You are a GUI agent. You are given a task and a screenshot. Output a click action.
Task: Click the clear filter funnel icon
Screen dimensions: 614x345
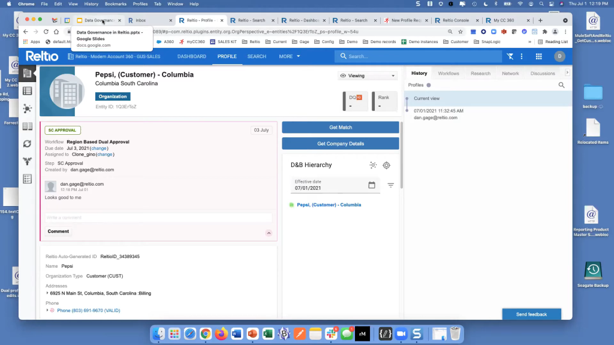[x=510, y=56]
